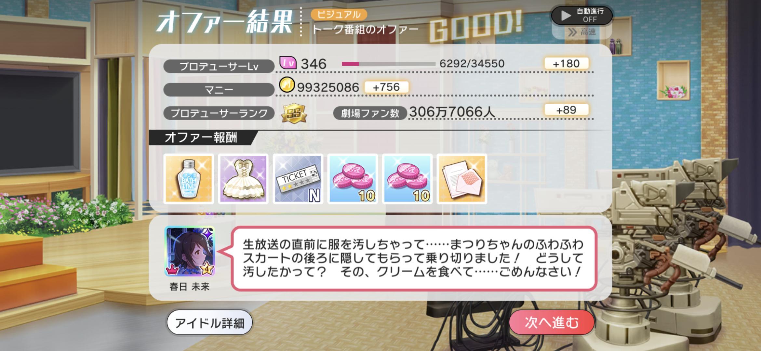Open the N-rank ticket reward item

click(298, 179)
